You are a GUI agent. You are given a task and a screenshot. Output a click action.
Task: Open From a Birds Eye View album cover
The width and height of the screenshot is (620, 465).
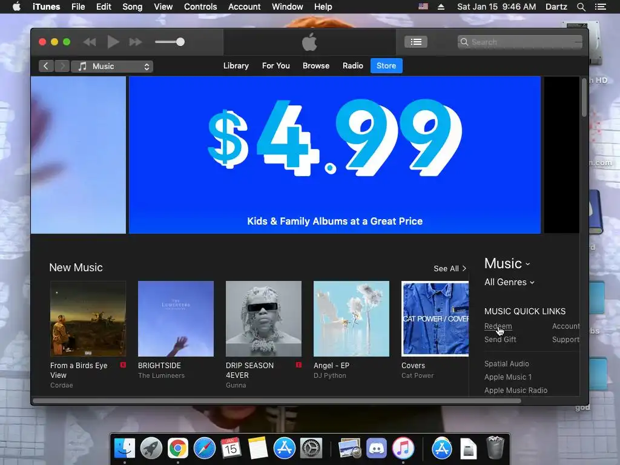88,318
